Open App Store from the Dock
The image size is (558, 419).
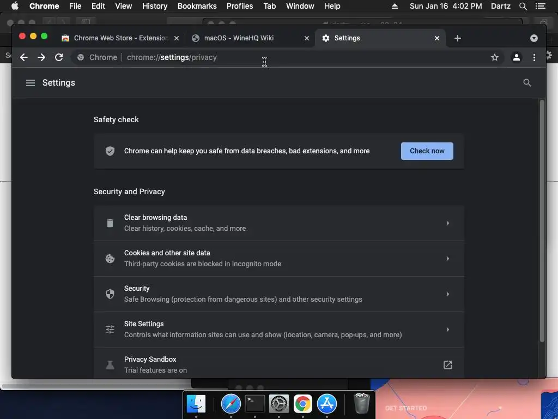click(327, 404)
